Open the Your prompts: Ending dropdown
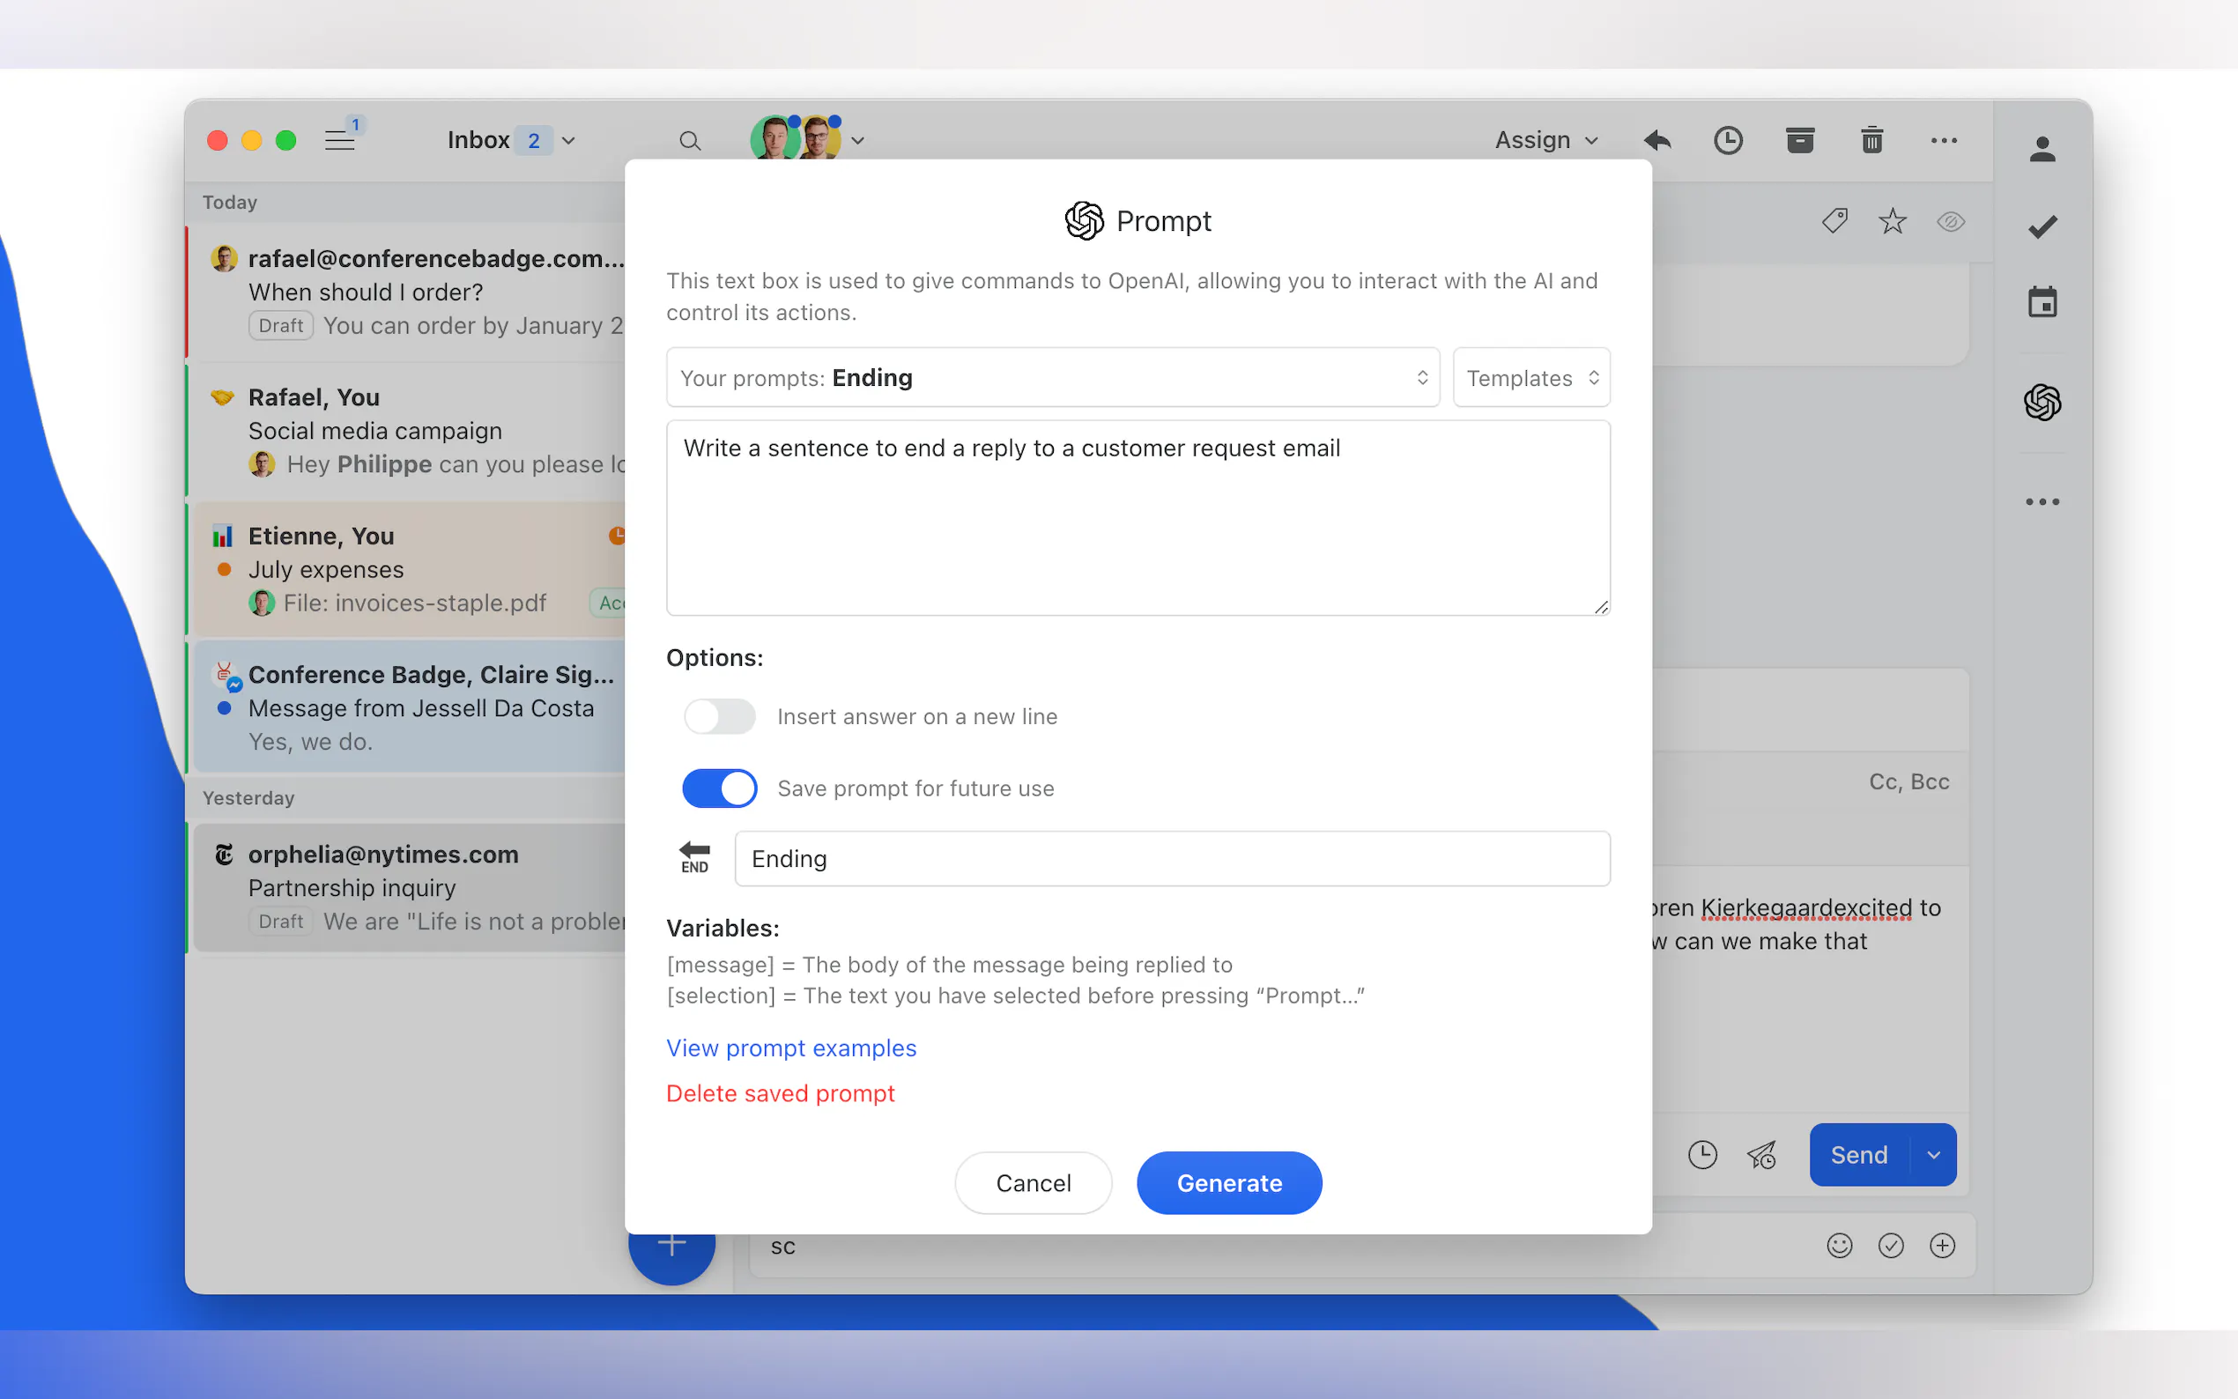Image resolution: width=2238 pixels, height=1399 pixels. pos(1052,378)
